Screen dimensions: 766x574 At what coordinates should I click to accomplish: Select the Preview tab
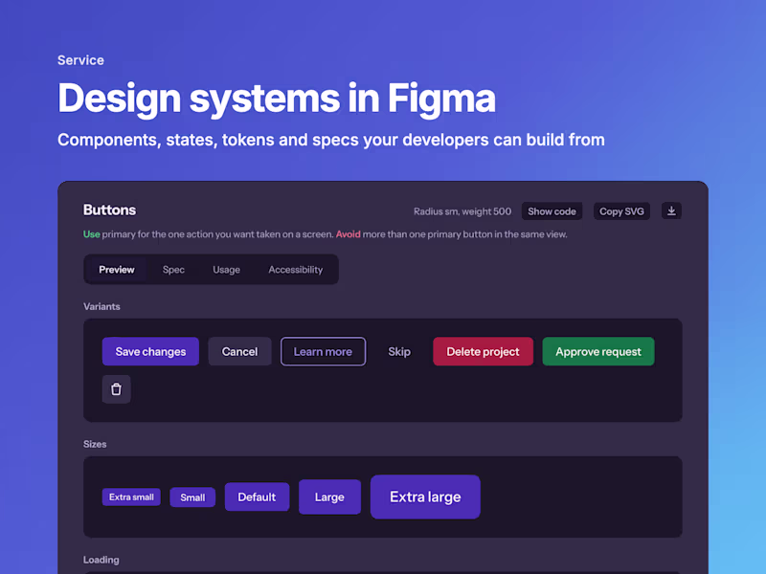pyautogui.click(x=116, y=270)
